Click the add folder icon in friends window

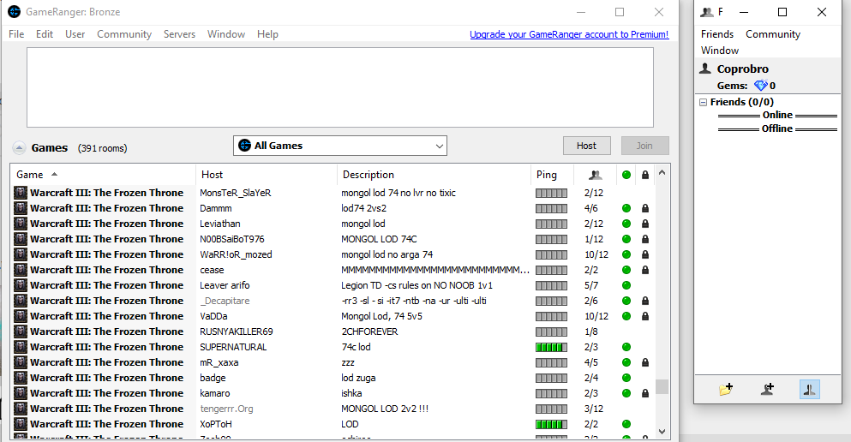coord(726,389)
